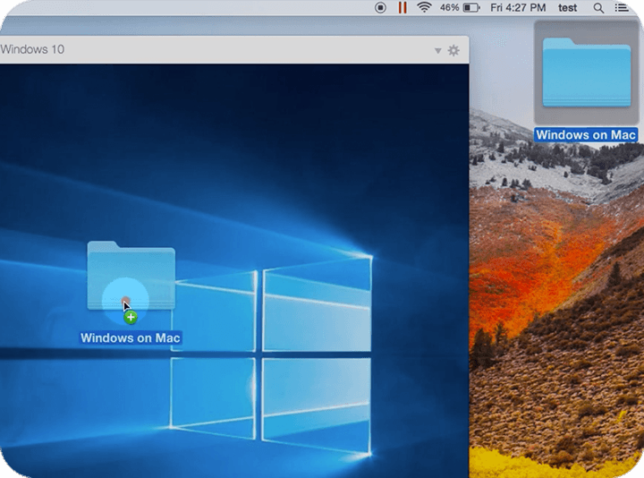Open the Wi-Fi status menu
This screenshot has width=644, height=478.
pyautogui.click(x=424, y=7)
